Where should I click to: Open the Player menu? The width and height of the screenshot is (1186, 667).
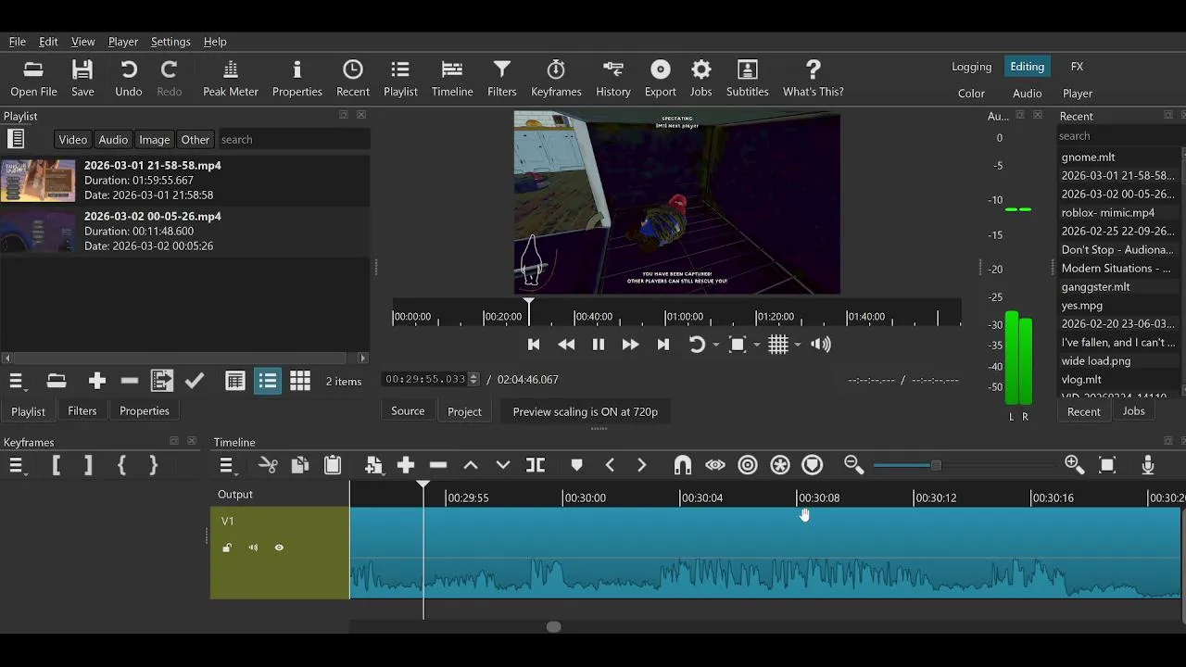tap(122, 42)
